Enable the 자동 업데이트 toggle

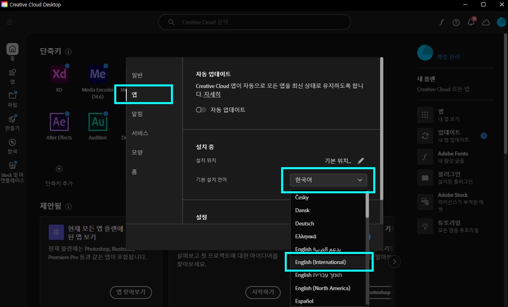[x=201, y=109]
